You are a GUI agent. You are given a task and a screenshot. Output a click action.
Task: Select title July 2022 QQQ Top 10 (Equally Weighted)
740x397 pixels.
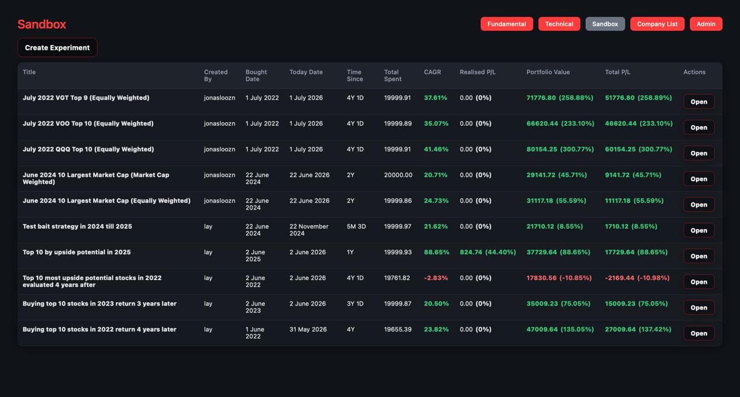point(88,149)
